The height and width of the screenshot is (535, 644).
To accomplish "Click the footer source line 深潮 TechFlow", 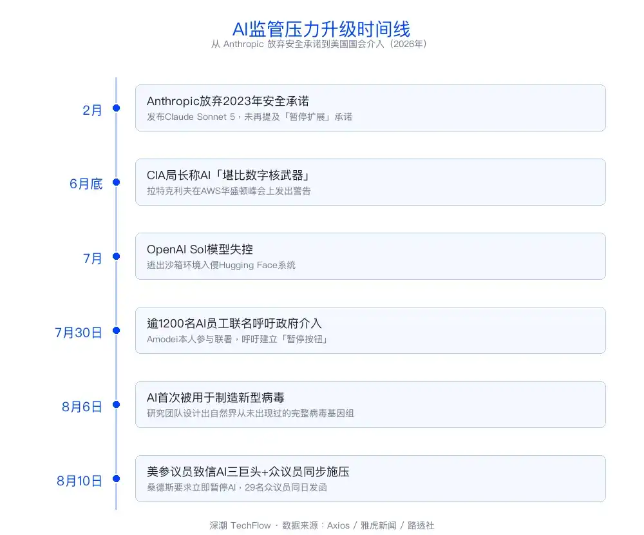I will (321, 525).
